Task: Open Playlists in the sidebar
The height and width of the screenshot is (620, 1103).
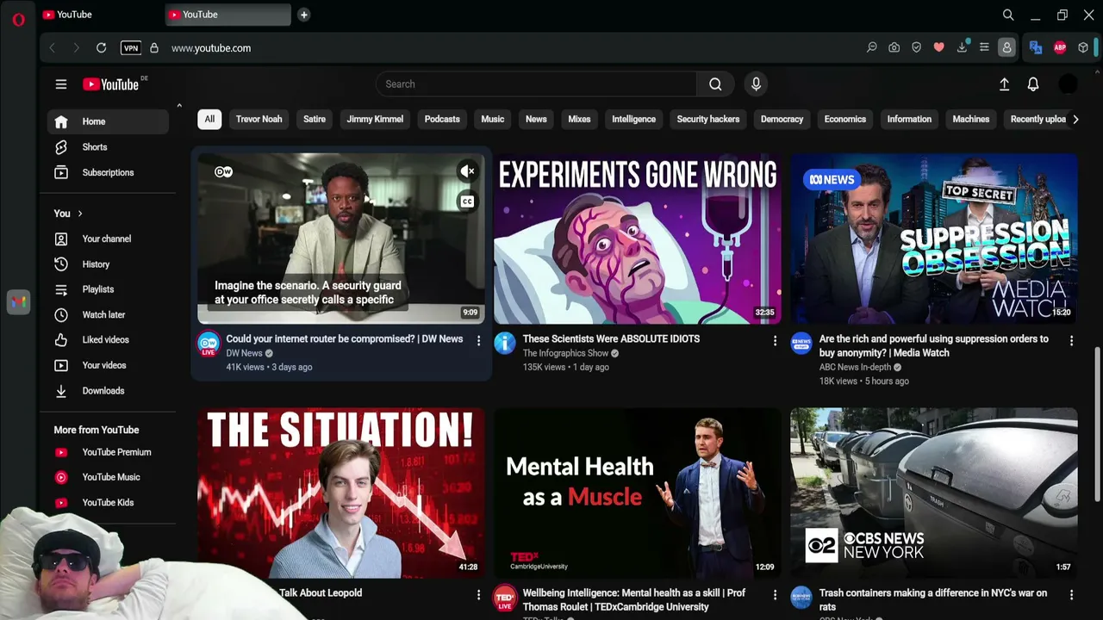Action: click(x=108, y=289)
